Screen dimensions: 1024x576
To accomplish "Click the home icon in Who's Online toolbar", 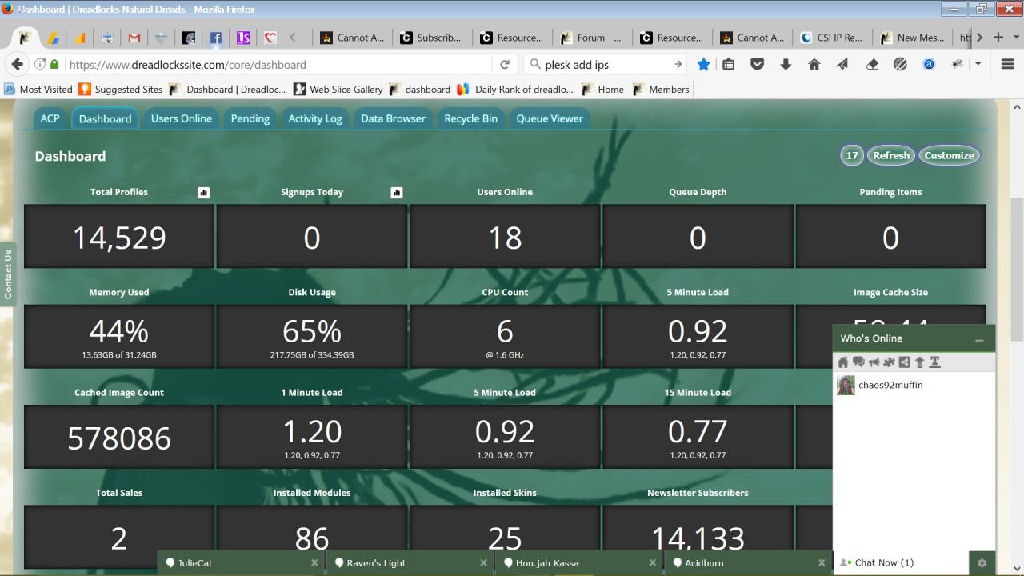I will coord(843,362).
